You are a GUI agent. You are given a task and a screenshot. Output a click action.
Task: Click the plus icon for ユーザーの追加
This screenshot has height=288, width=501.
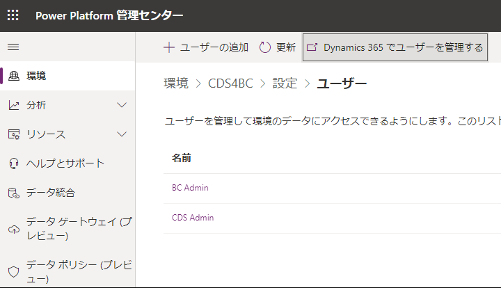pyautogui.click(x=169, y=47)
